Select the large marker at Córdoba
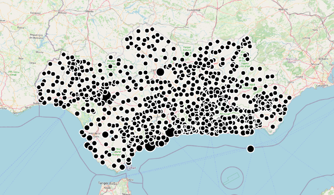The image size is (334, 195). coord(160,72)
